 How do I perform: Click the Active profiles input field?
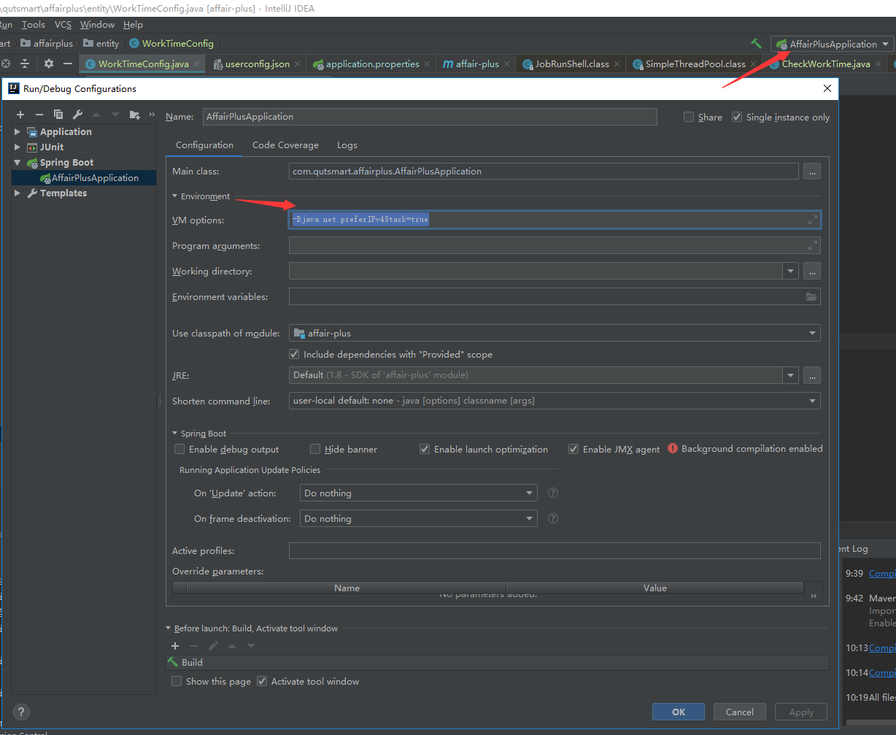(x=555, y=550)
